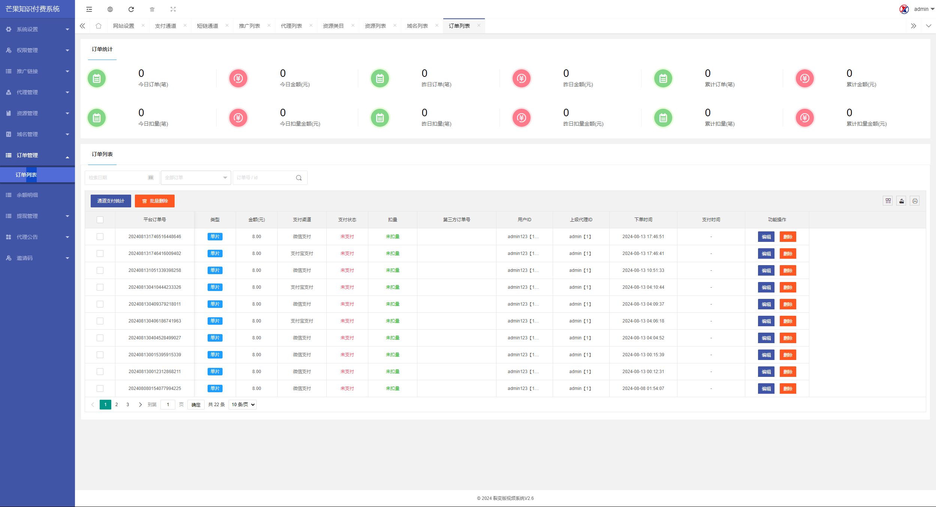The width and height of the screenshot is (936, 507).
Task: Open the calendar date picker icon
Action: tap(151, 178)
